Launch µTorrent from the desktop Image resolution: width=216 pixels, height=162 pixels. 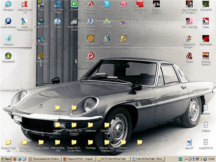(74, 4)
